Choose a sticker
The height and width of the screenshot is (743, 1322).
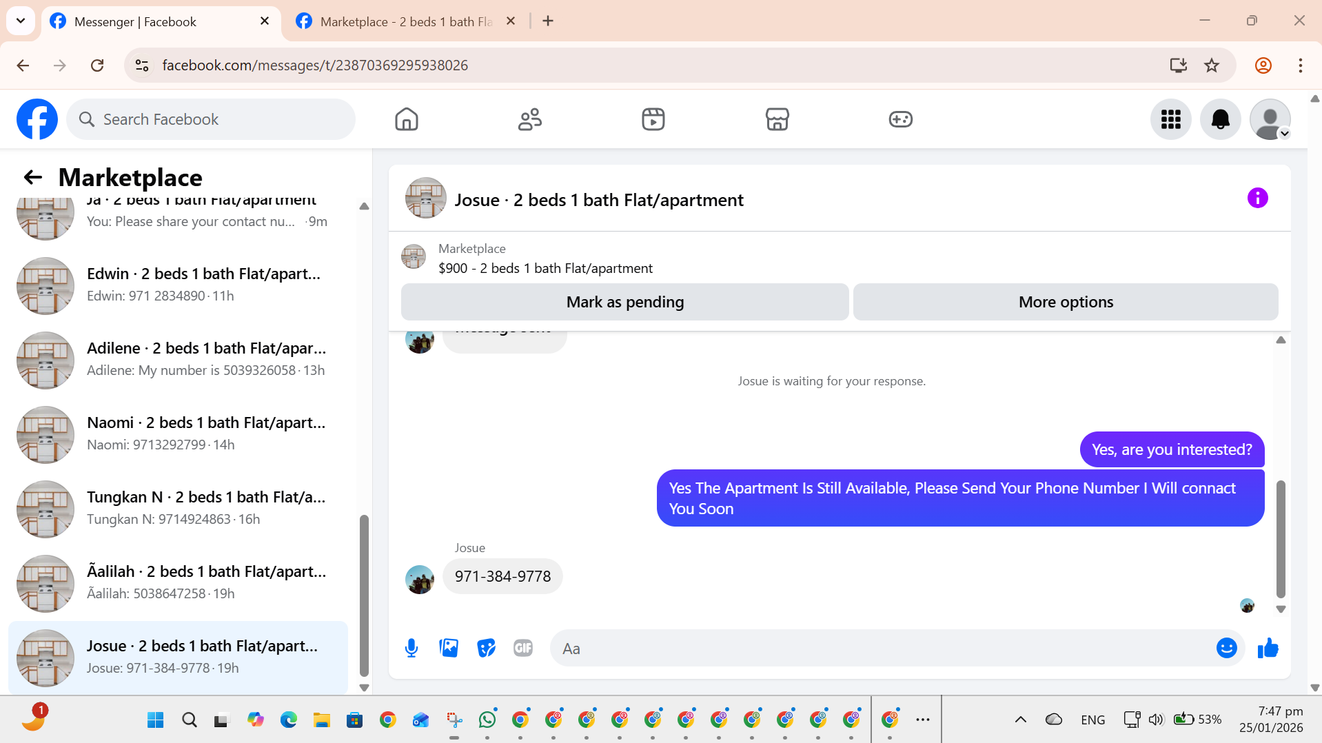(x=486, y=648)
